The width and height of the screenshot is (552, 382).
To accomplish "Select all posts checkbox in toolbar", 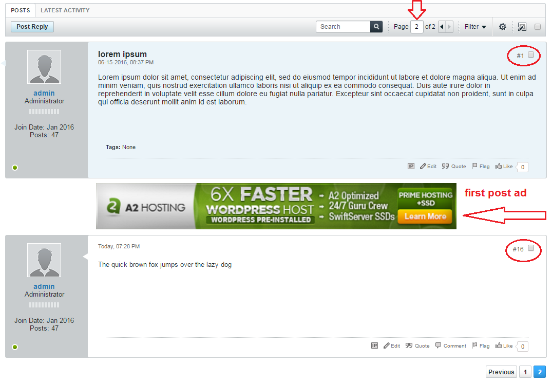I will (x=537, y=27).
